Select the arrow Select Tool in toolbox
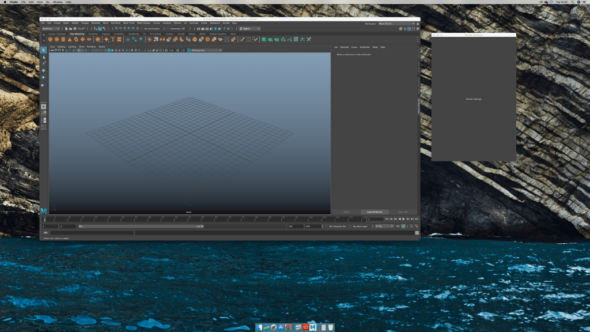Image resolution: width=590 pixels, height=332 pixels. click(43, 50)
